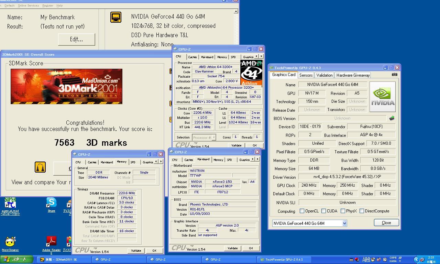This screenshot has height=264, width=440.
Task: Click the tray icon left of the clock
Action: [x=422, y=260]
